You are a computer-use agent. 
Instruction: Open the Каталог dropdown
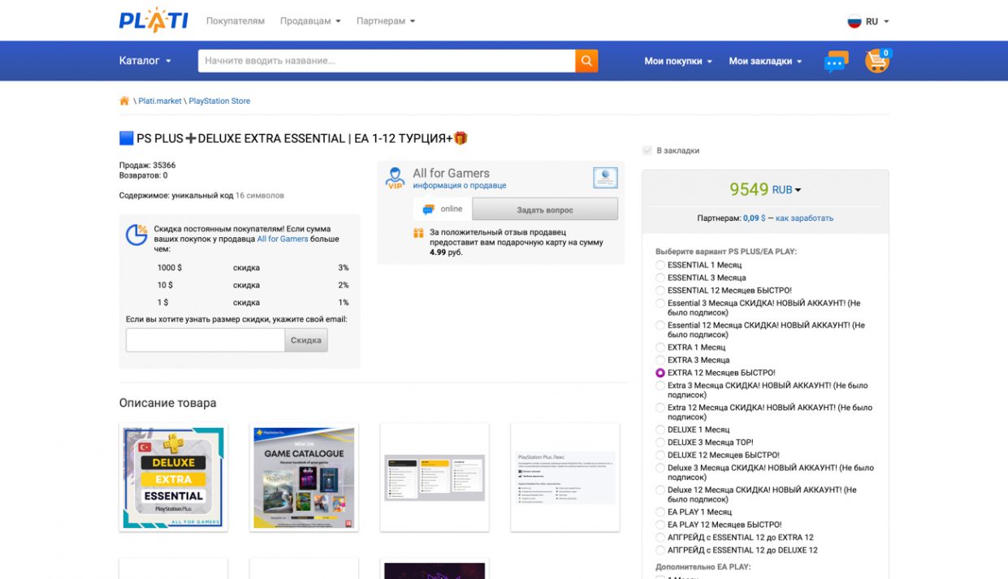click(145, 61)
